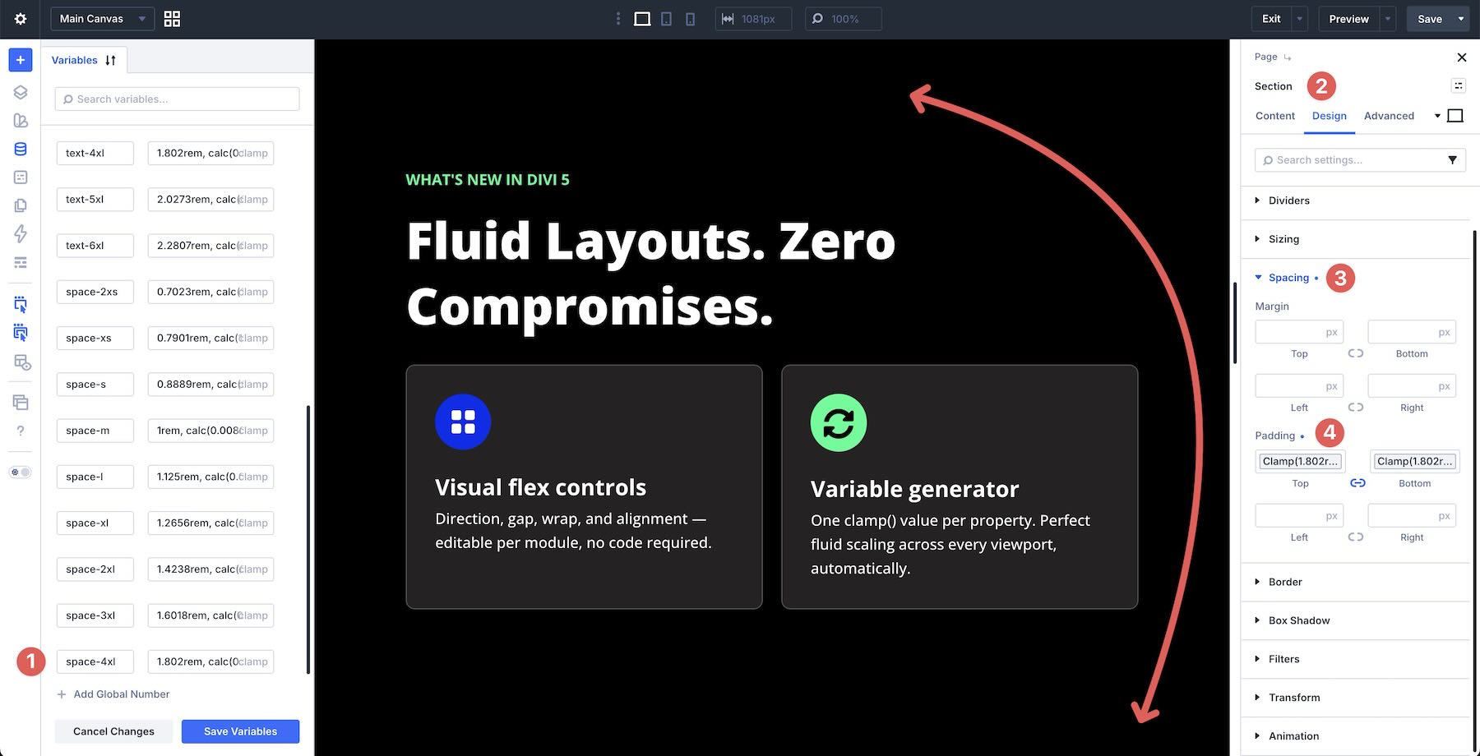Open the Main Canvas dropdown
Image resolution: width=1480 pixels, height=756 pixels.
click(102, 19)
